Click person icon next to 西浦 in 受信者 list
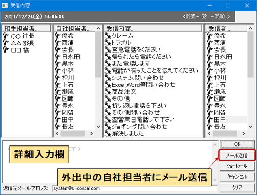Image resolution: width=257 pixels, height=195 pixels. tap(210, 42)
